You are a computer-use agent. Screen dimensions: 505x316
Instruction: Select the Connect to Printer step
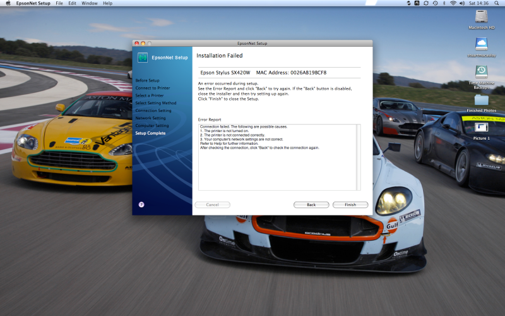click(153, 88)
